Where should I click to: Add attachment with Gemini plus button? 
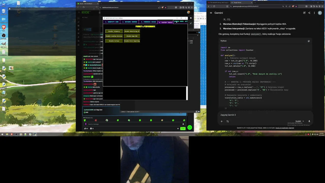tap(221, 121)
